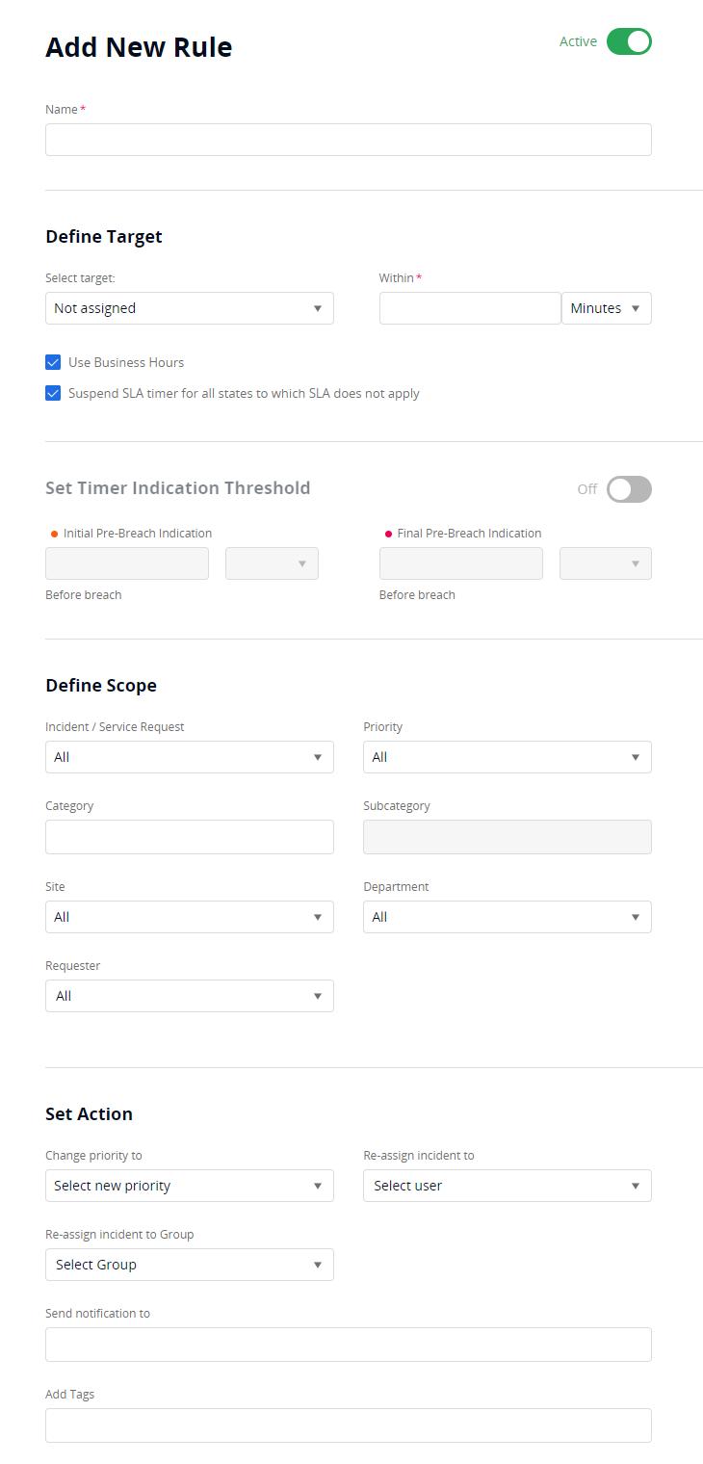The width and height of the screenshot is (703, 1464).
Task: Open the Minutes unit dropdown
Action: 606,308
